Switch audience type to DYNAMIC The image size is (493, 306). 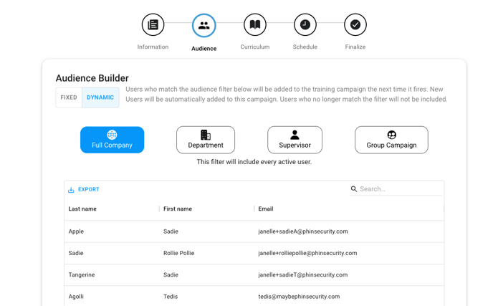(x=100, y=97)
